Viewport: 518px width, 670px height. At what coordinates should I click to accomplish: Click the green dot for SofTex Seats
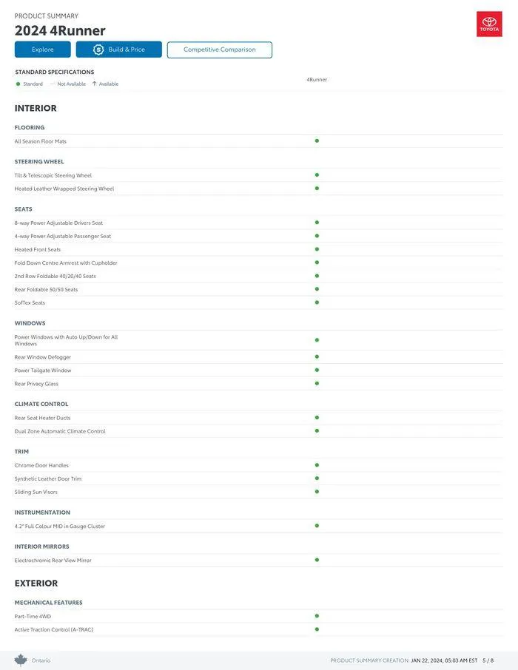coord(317,302)
